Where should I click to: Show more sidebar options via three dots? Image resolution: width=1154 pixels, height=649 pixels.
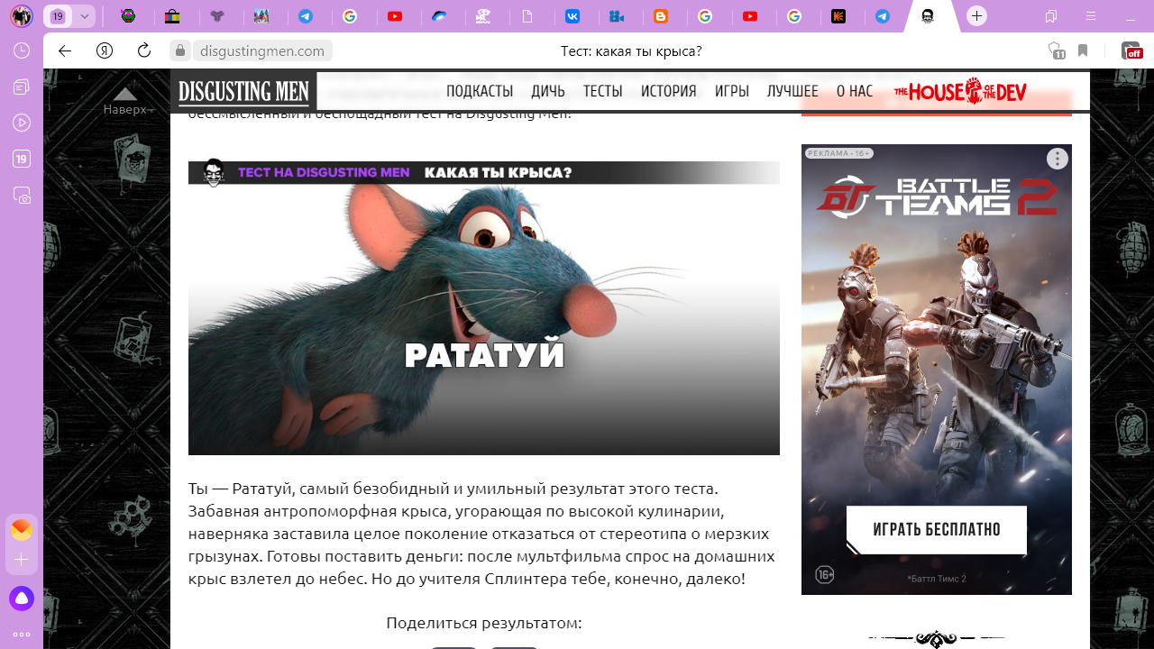(22, 634)
